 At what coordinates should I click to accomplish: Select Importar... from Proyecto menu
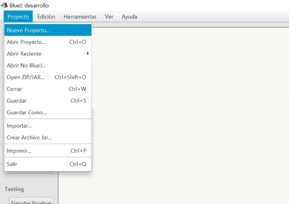coord(19,126)
